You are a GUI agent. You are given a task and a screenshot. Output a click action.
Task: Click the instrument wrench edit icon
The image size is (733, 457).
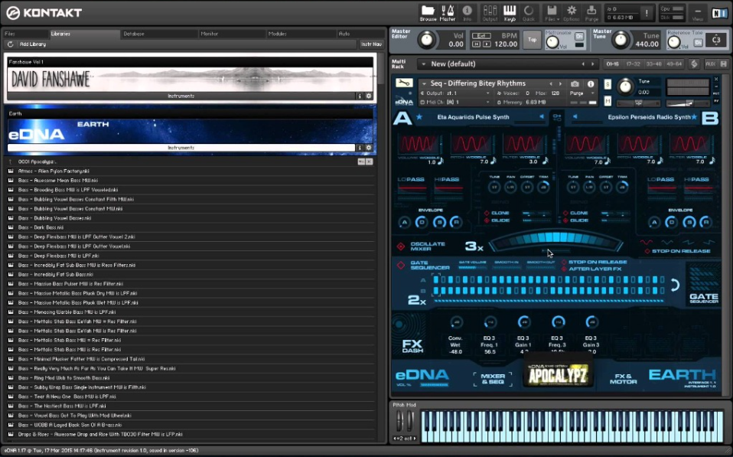point(406,83)
